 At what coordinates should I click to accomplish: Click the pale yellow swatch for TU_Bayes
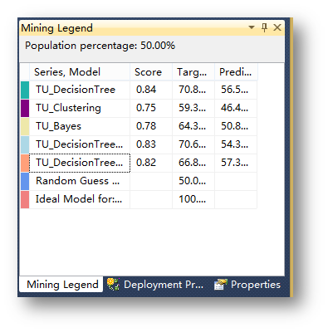coord(25,126)
